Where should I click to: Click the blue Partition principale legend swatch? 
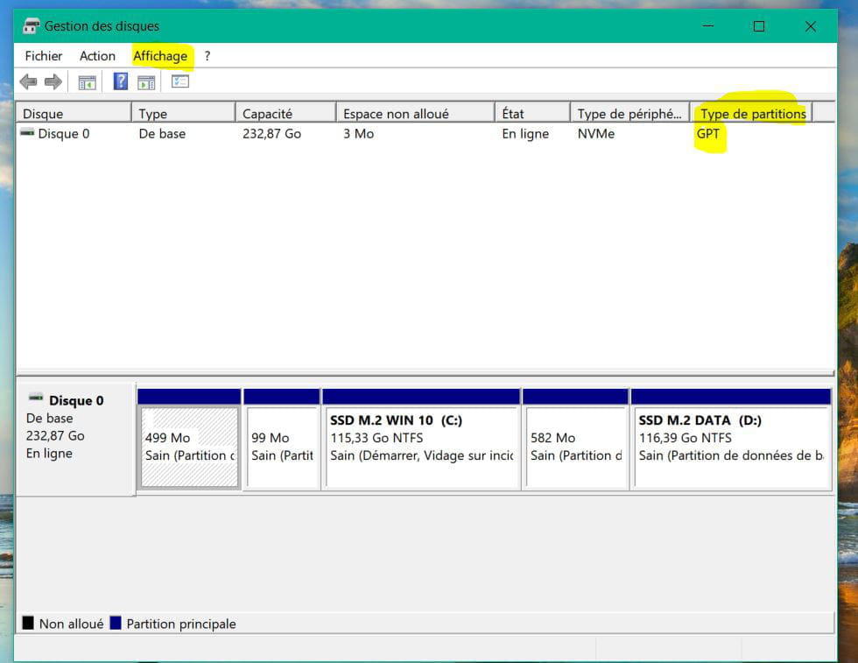[116, 624]
